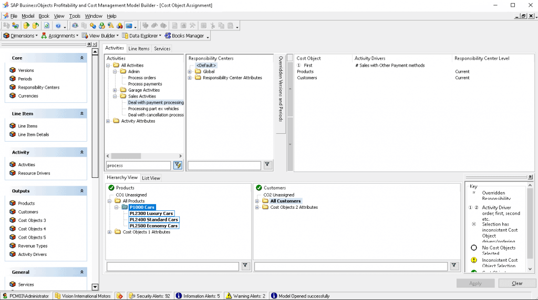This screenshot has width=538, height=300.
Task: Pin the left navigation pane
Action: 89,45
